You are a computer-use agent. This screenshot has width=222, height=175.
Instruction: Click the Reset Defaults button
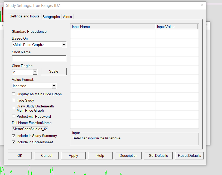(x=189, y=155)
